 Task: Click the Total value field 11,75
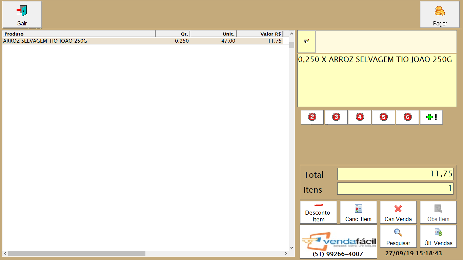[x=395, y=174]
